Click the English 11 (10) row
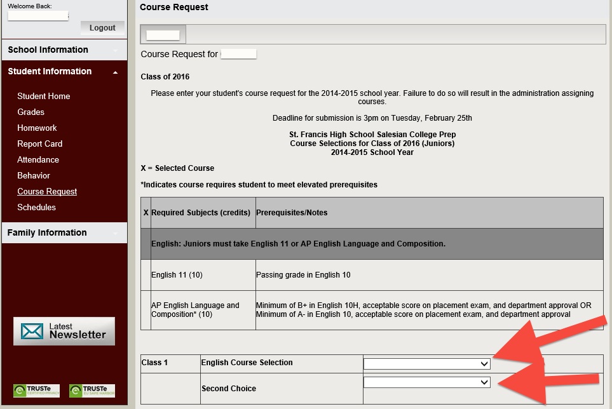 click(372, 275)
